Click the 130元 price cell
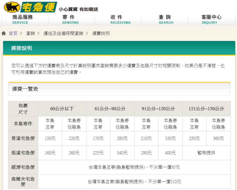 tap(50, 138)
